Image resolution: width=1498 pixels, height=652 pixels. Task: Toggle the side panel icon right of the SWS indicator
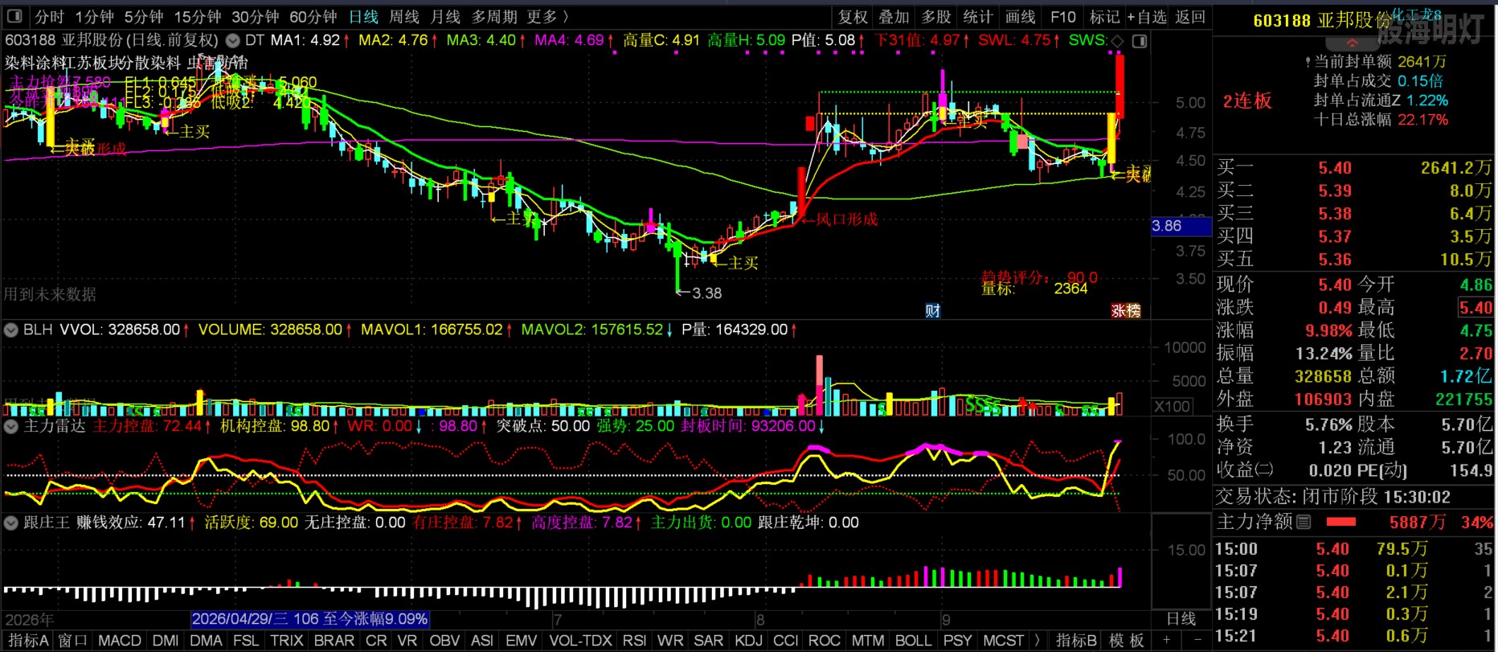1139,40
